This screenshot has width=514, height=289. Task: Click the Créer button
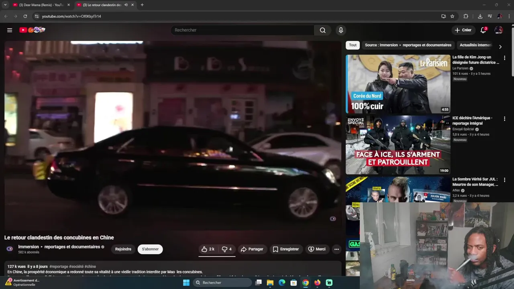463,30
